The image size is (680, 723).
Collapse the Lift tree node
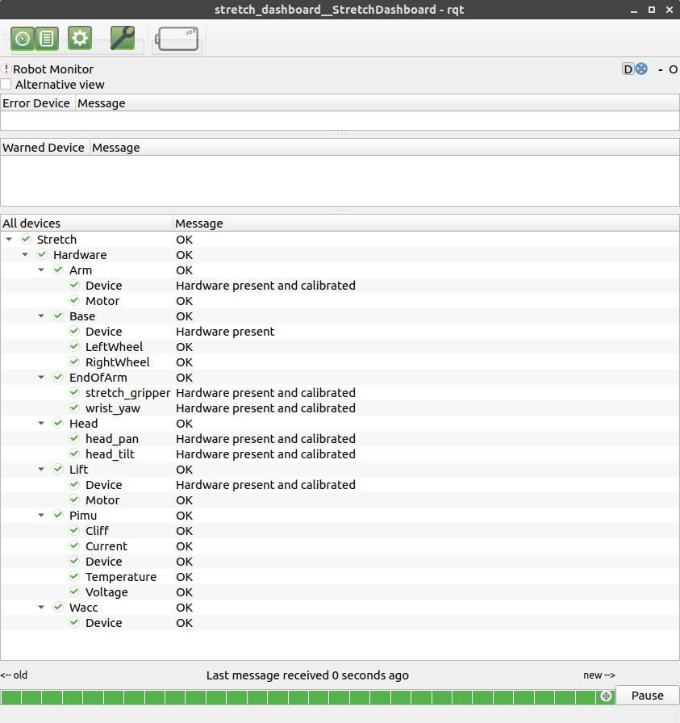(41, 470)
